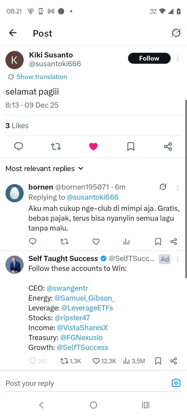
Task: Open the three-dot menu on the Ad post
Action: (x=178, y=259)
